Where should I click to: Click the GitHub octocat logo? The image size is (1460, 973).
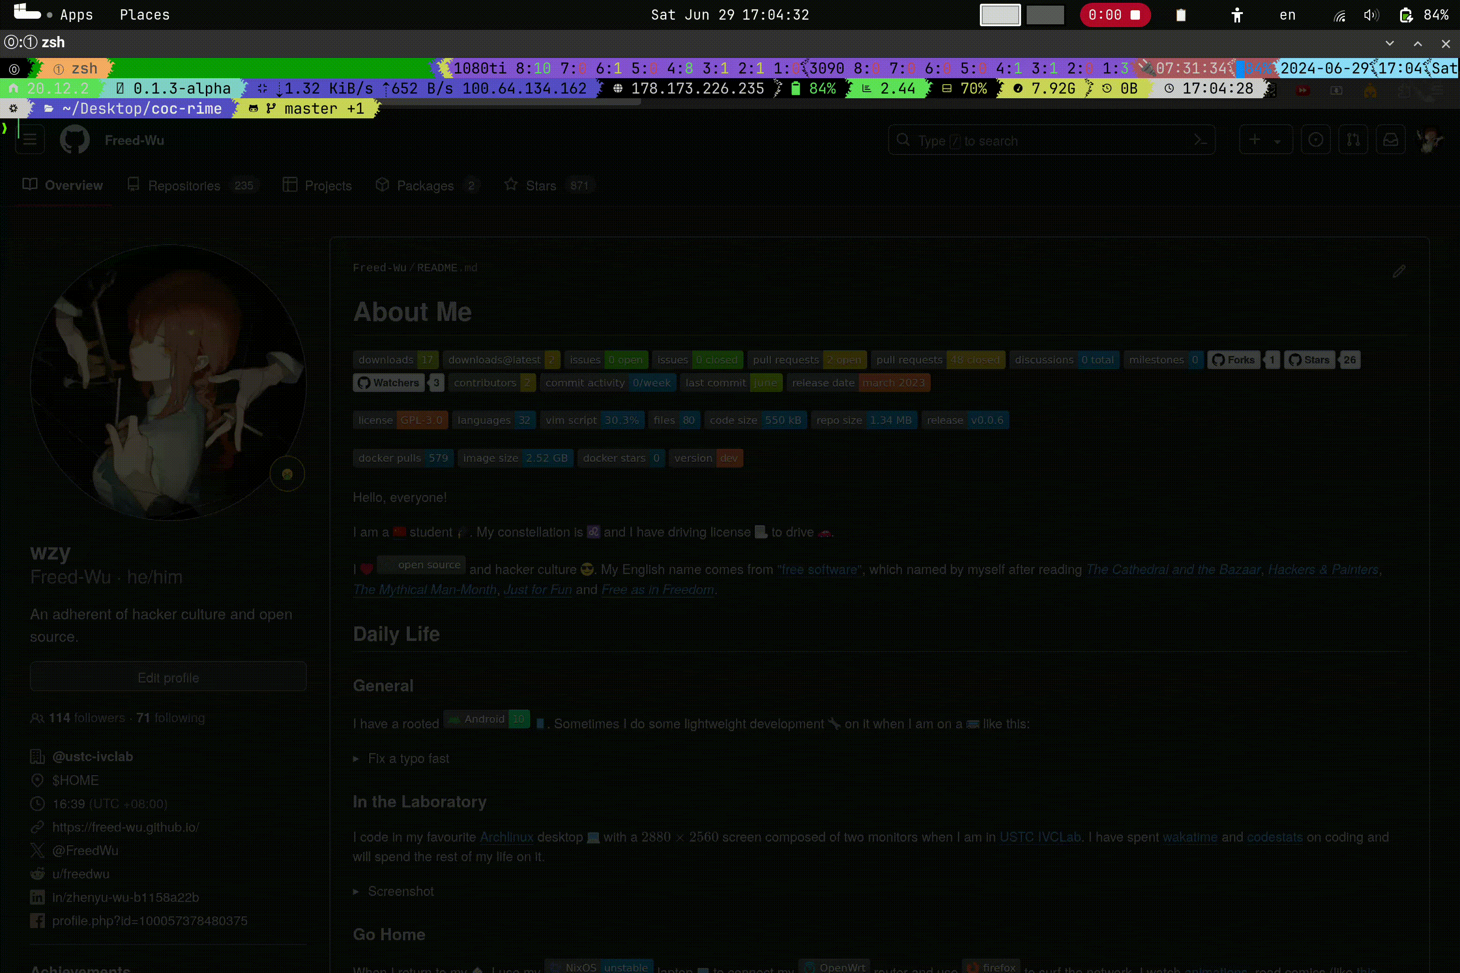pyautogui.click(x=74, y=140)
